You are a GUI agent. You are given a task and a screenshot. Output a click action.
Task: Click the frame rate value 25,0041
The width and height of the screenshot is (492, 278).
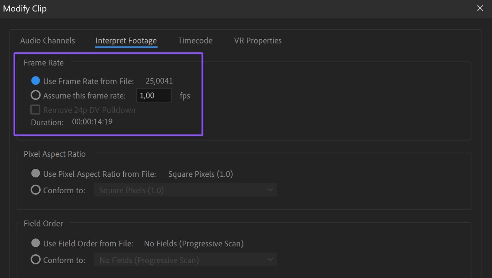point(159,81)
